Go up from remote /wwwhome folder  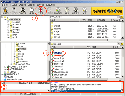pyautogui.click(x=122, y=17)
